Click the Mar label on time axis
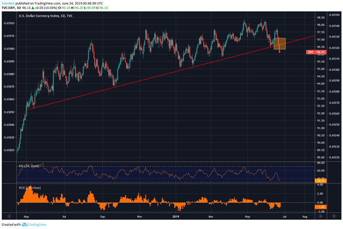The width and height of the screenshot is (343, 229). point(211,216)
